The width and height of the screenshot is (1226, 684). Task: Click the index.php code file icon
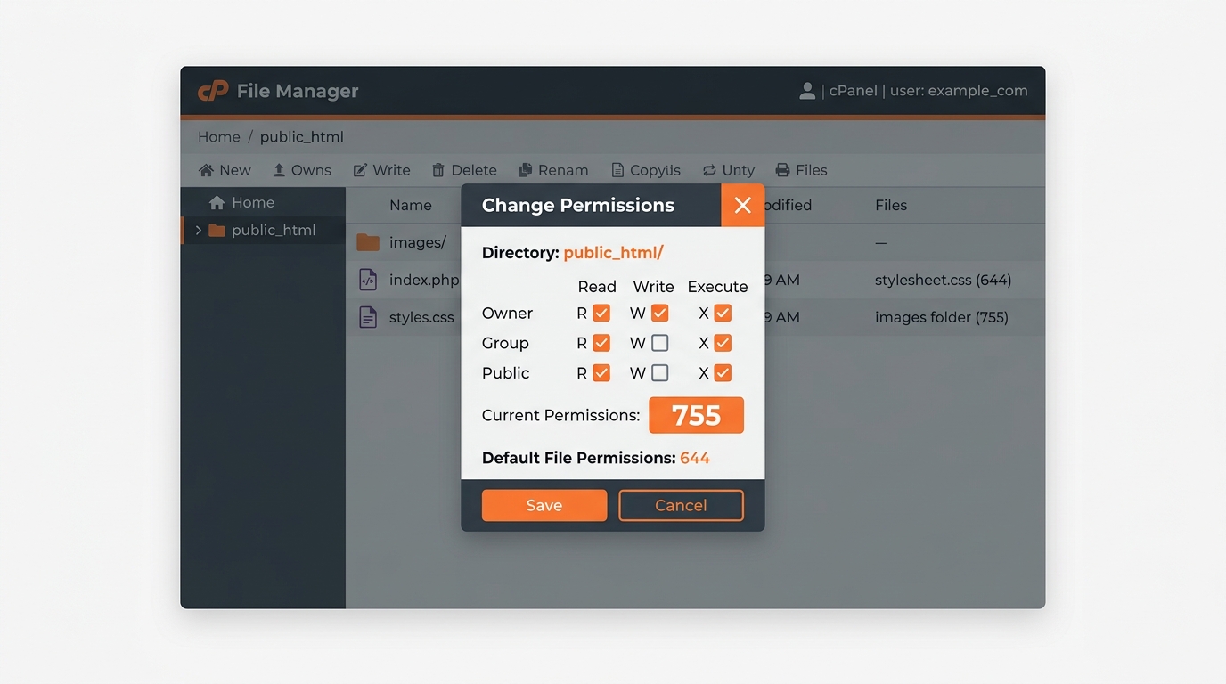pyautogui.click(x=368, y=280)
